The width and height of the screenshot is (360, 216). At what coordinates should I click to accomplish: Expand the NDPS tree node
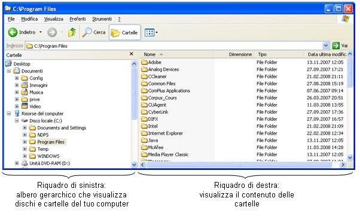coord(25,135)
